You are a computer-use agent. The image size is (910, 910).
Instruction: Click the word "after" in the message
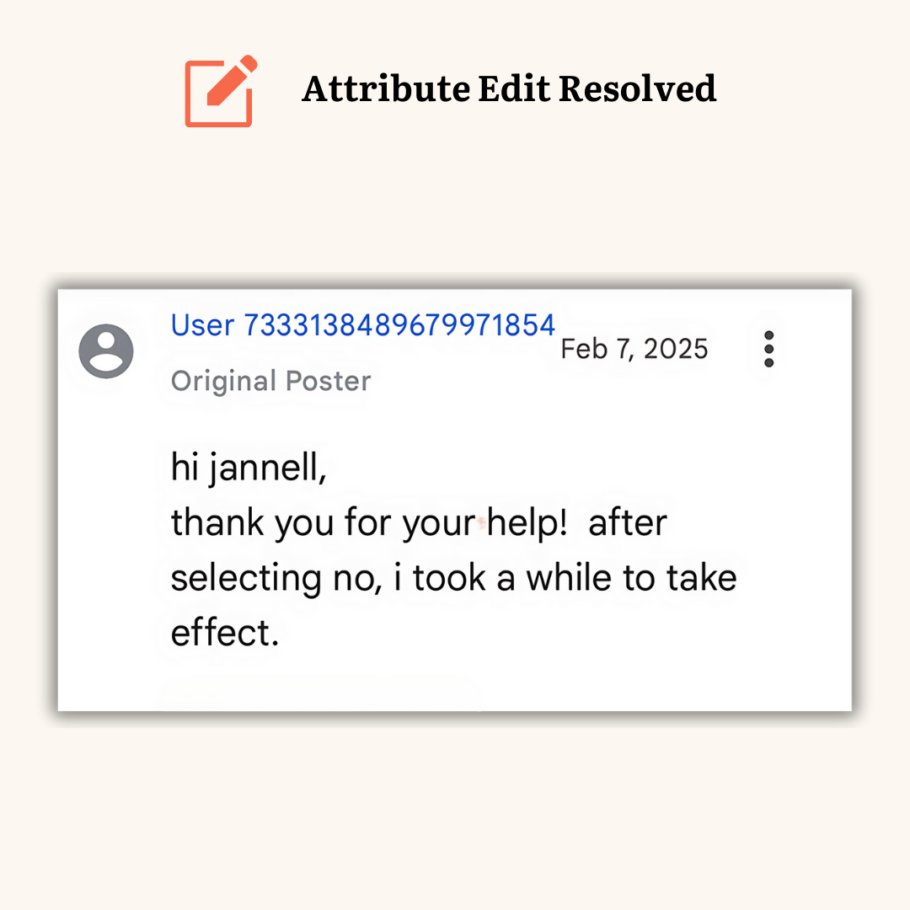(x=628, y=522)
